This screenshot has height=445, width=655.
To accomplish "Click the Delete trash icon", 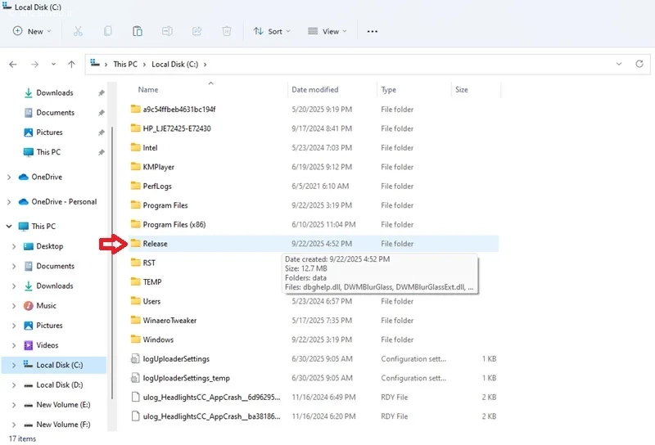I will [227, 31].
